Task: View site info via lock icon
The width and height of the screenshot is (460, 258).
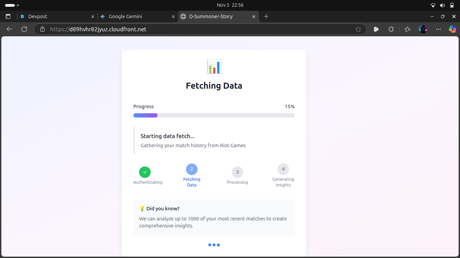Action: click(x=42, y=29)
